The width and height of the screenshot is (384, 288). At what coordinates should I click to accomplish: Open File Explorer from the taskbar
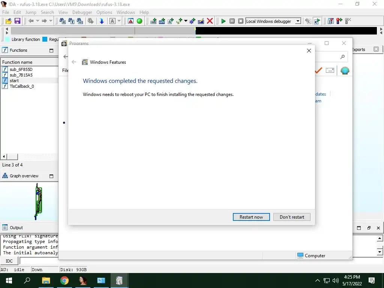pos(46,280)
